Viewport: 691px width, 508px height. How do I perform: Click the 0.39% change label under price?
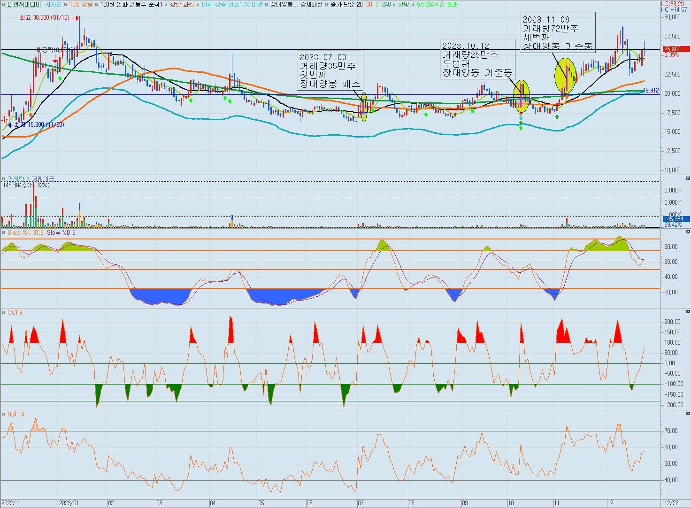(x=672, y=55)
